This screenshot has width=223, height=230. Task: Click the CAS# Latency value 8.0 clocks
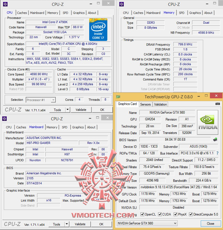tap(185, 54)
